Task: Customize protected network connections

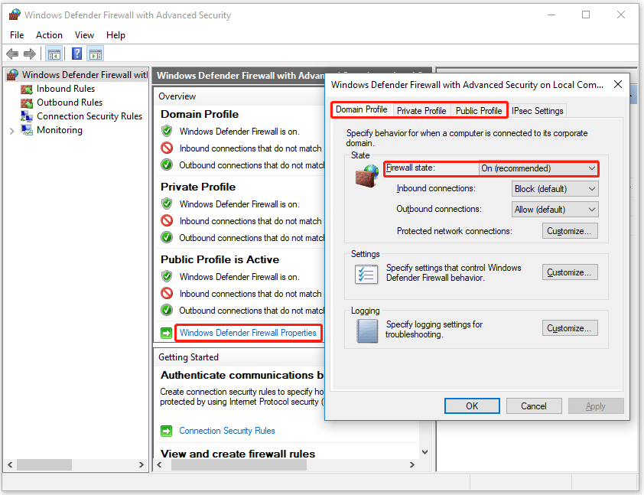Action: coord(570,231)
